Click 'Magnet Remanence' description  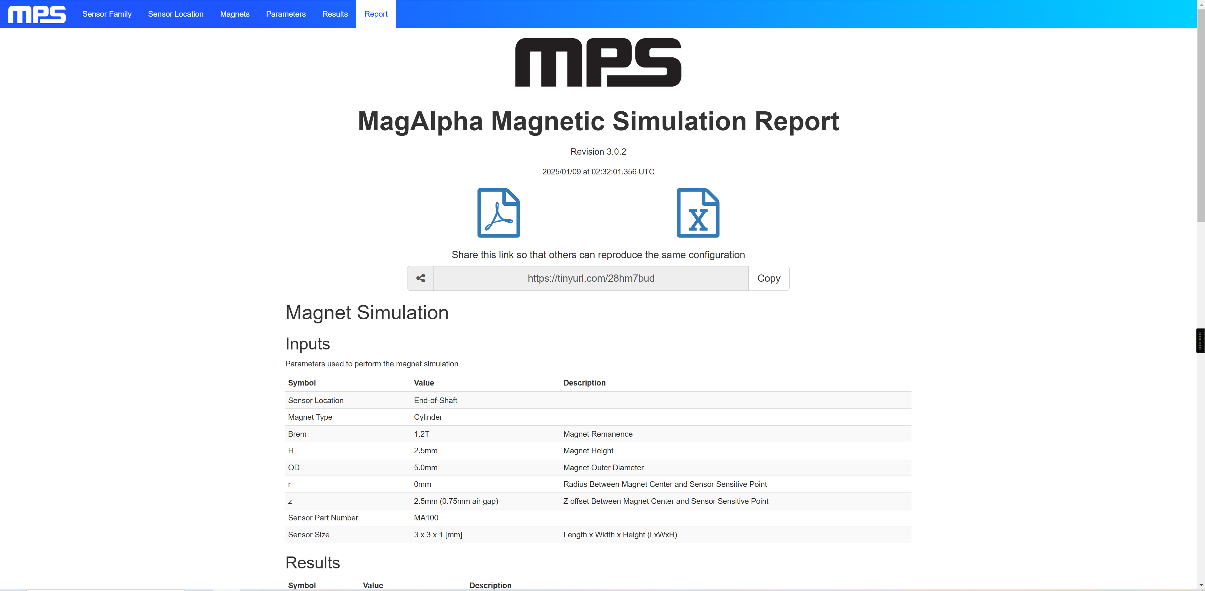point(597,434)
